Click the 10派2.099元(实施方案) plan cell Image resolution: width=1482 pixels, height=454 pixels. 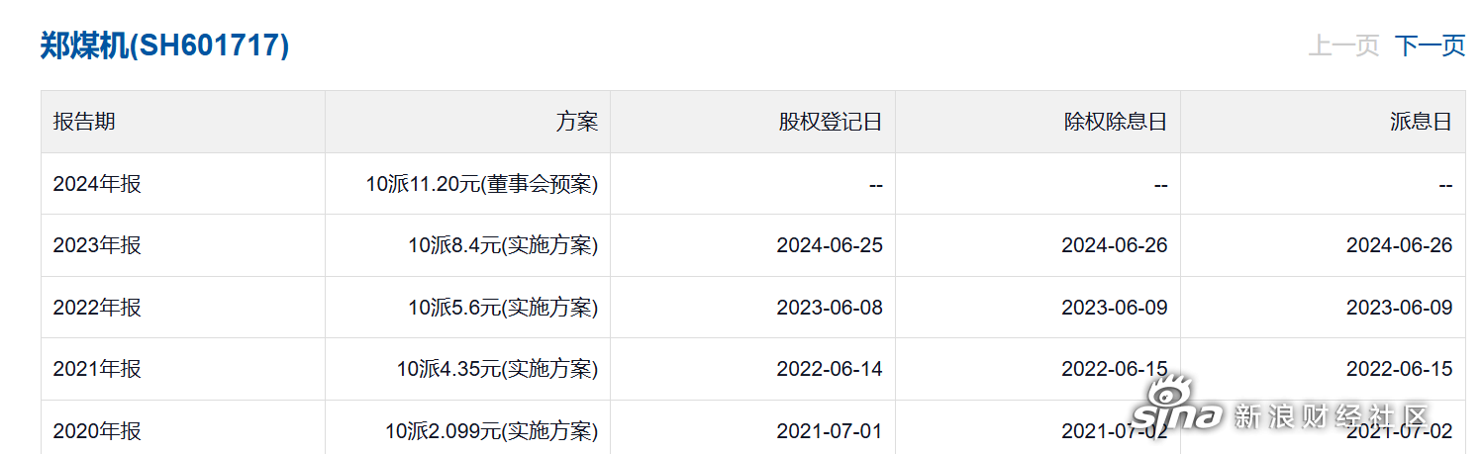[x=492, y=431]
